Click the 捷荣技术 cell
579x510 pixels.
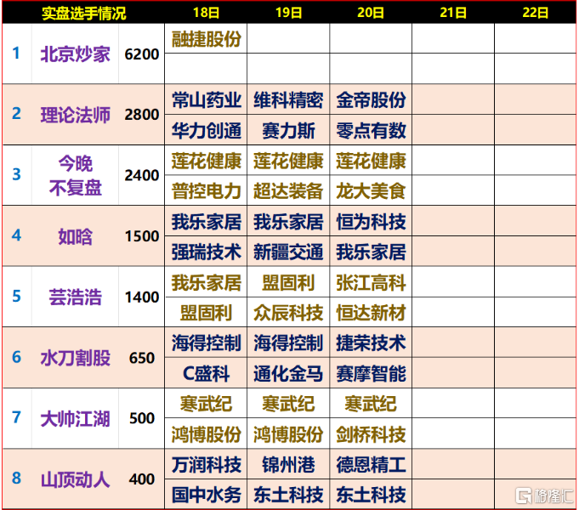pos(371,343)
